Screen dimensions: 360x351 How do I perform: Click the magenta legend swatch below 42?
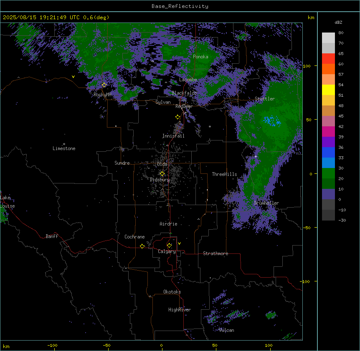point(328,131)
